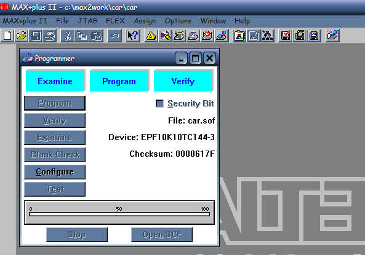Open the Compiler toolbar icon
Screen dimensions: 365x255
click(x=179, y=36)
